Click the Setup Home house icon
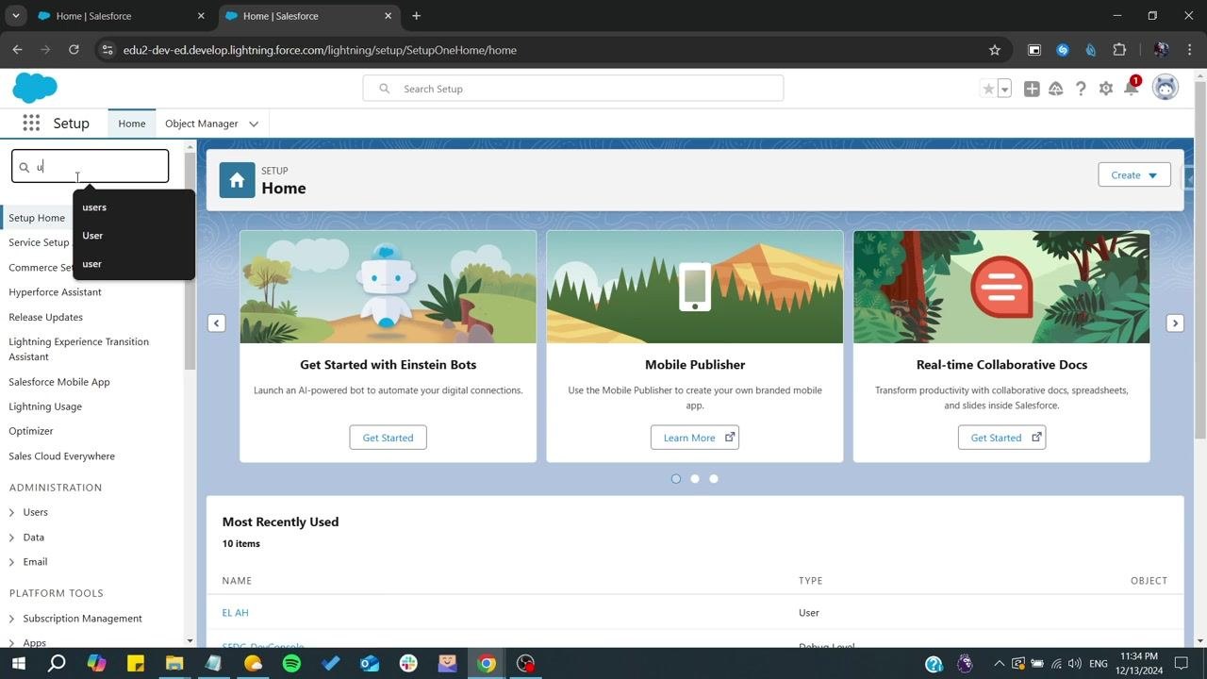This screenshot has height=679, width=1207. (237, 180)
